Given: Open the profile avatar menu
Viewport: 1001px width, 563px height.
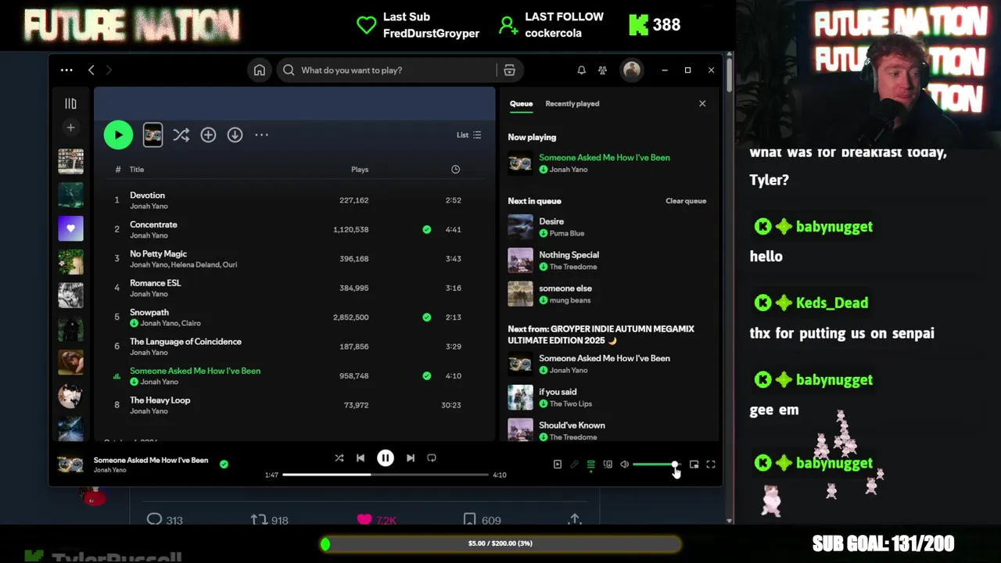Looking at the screenshot, I should coord(632,70).
